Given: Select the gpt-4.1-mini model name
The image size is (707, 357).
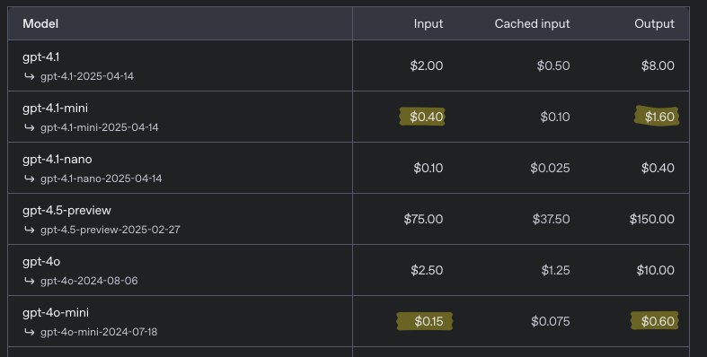Looking at the screenshot, I should pos(55,109).
